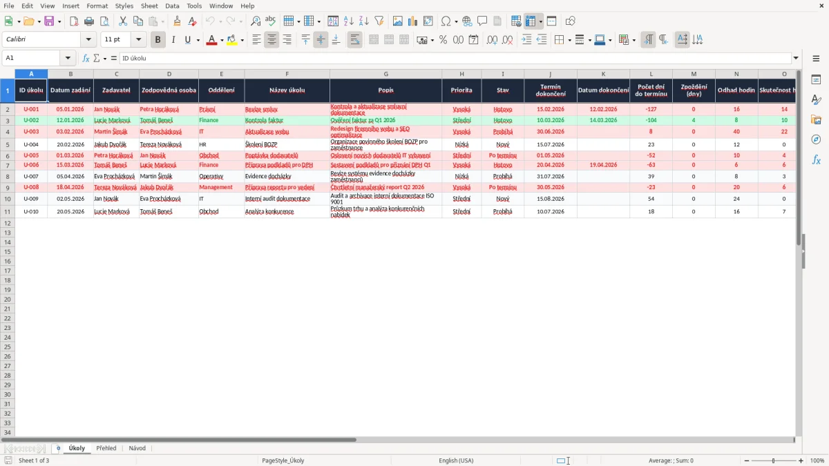Screen dimensions: 829x466
Task: Toggle Bold formatting button
Action: [x=158, y=40]
